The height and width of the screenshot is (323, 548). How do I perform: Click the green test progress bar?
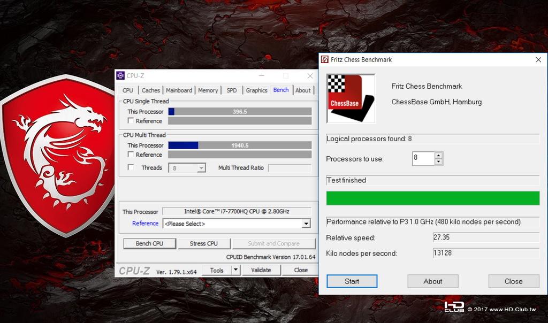(432, 198)
